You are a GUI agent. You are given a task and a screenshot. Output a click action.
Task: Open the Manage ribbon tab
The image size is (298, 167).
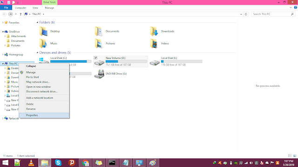pos(49,8)
